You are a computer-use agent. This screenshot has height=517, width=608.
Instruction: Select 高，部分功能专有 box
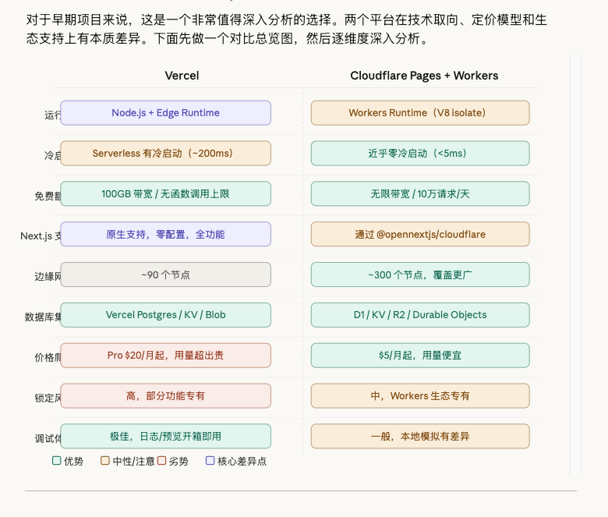(165, 396)
